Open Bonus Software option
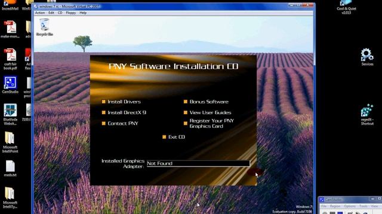Screen dimensions: 382x214 (x=206, y=102)
